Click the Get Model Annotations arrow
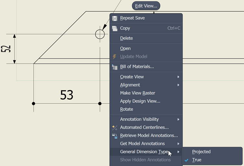 (x=178, y=144)
